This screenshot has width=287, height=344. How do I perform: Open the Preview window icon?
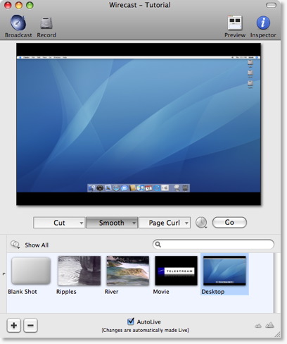pos(235,23)
